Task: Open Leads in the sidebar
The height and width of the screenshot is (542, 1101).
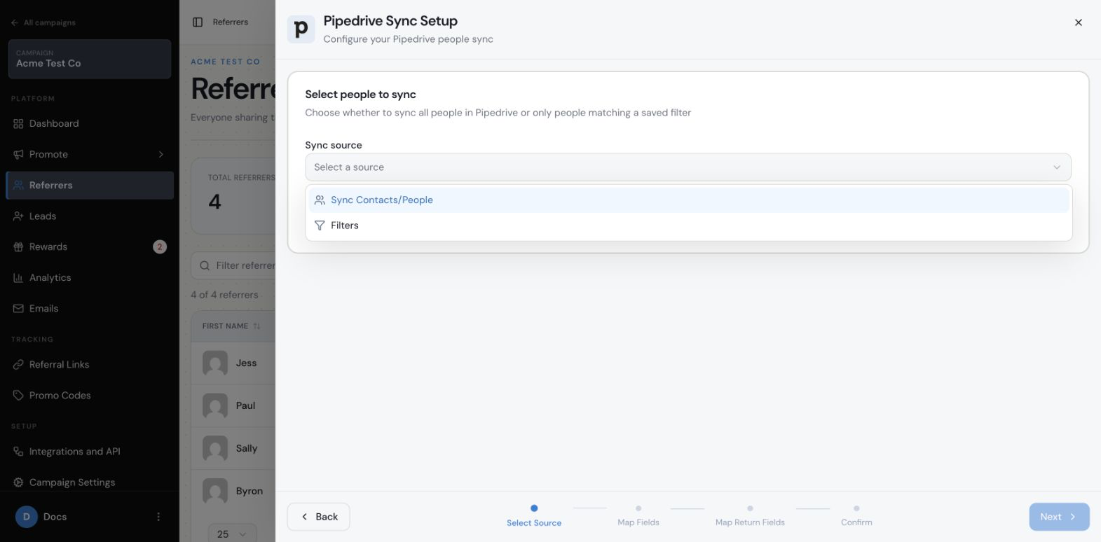Action: [90, 216]
